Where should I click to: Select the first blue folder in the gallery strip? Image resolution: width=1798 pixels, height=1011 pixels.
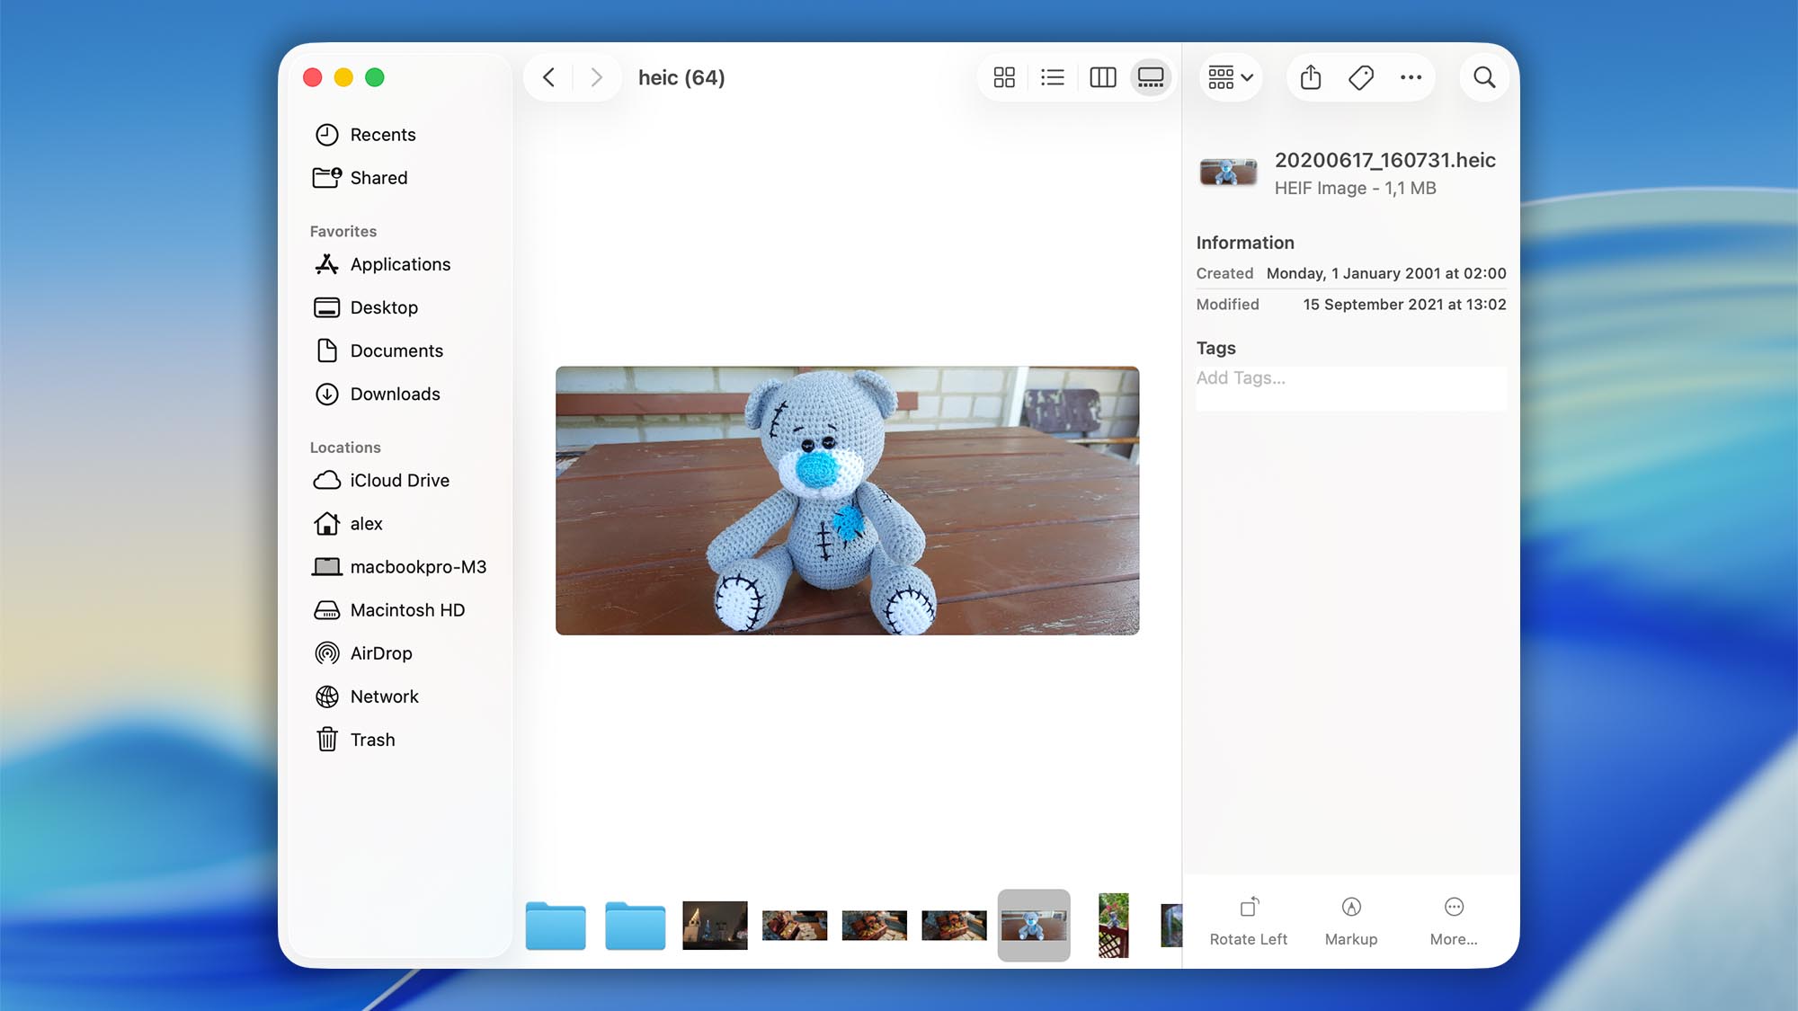point(555,925)
